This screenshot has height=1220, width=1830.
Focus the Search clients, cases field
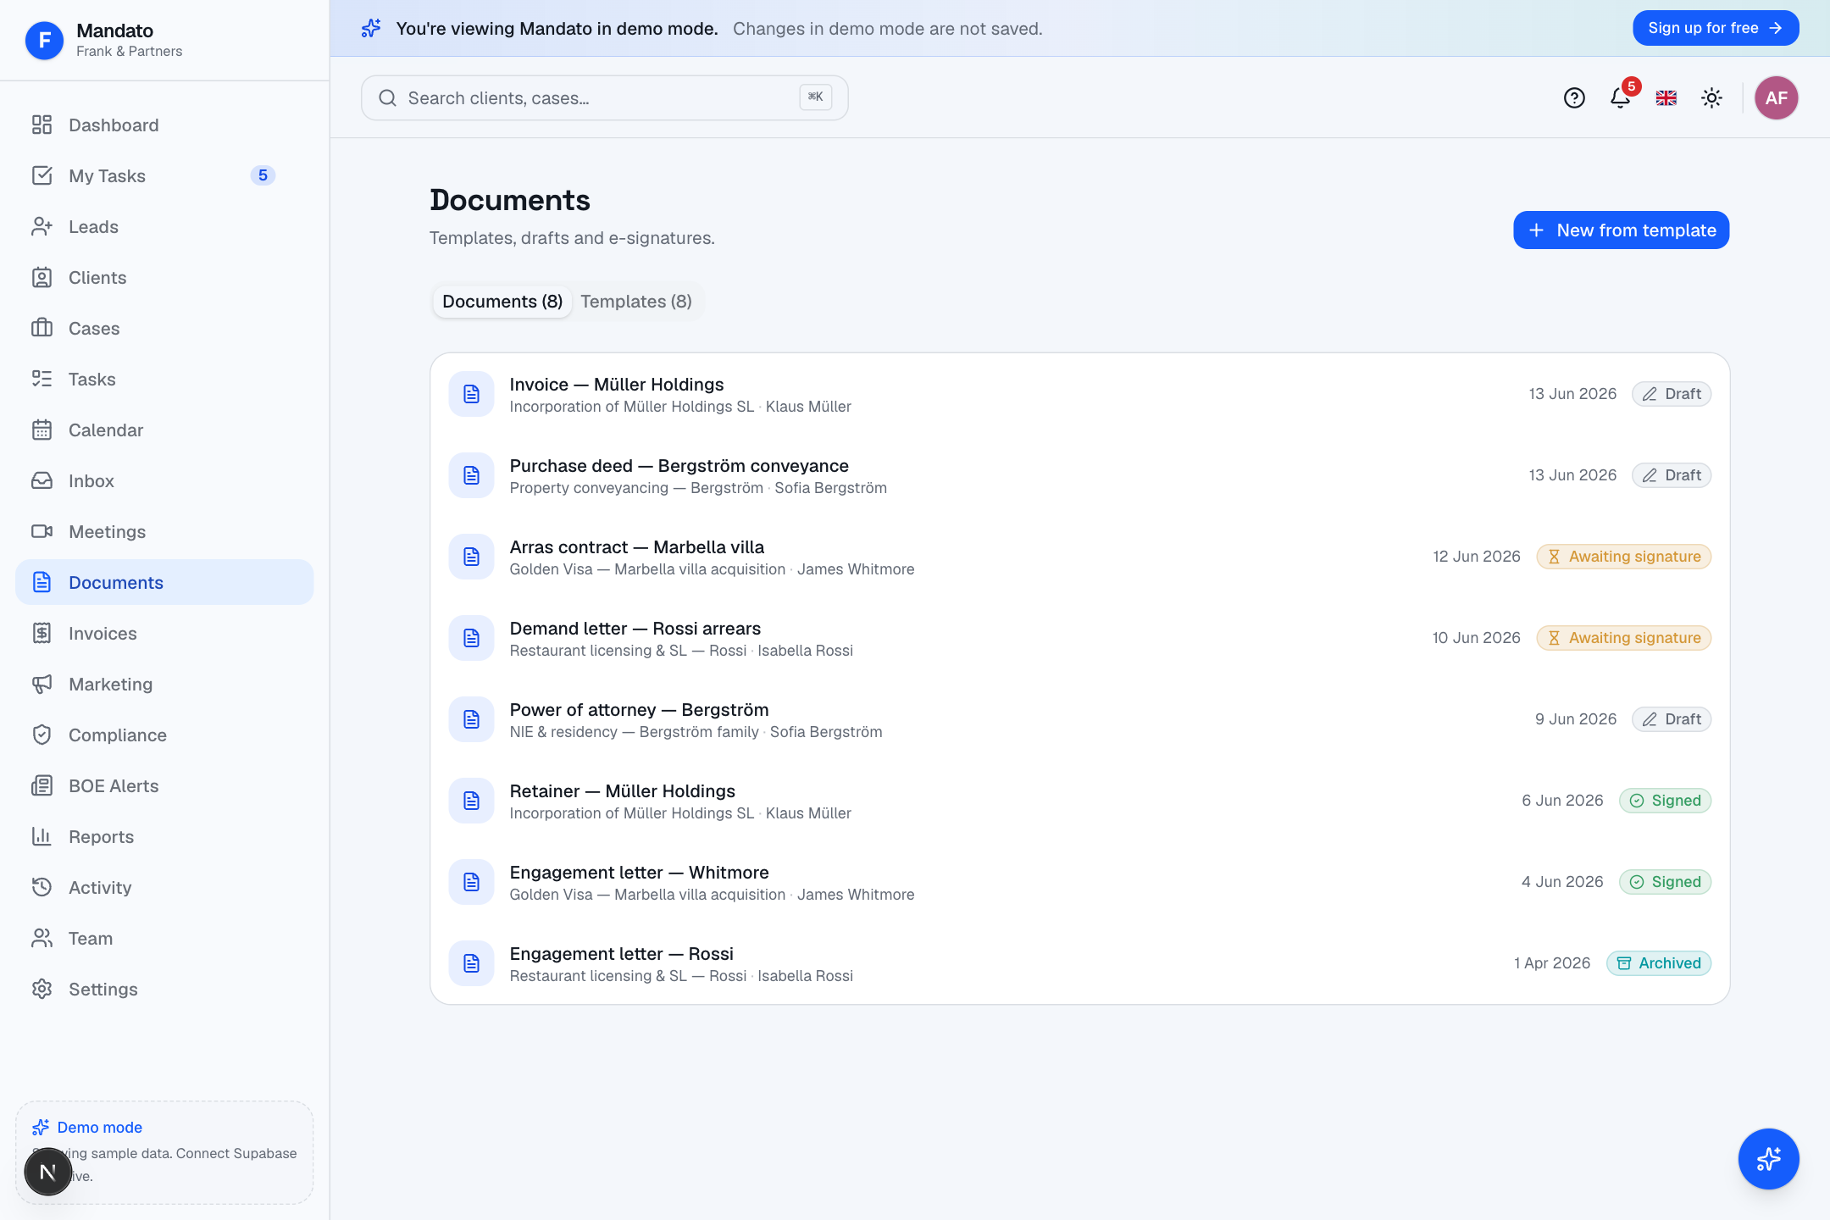(605, 98)
